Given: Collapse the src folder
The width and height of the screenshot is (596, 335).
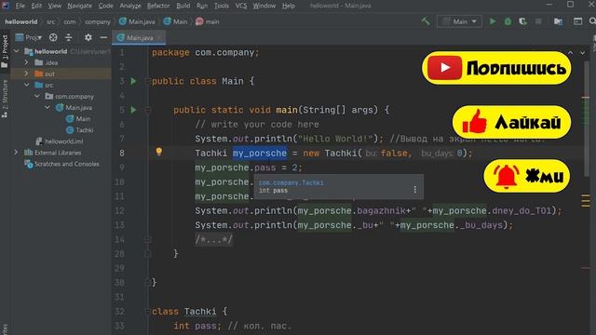Looking at the screenshot, I should 27,85.
